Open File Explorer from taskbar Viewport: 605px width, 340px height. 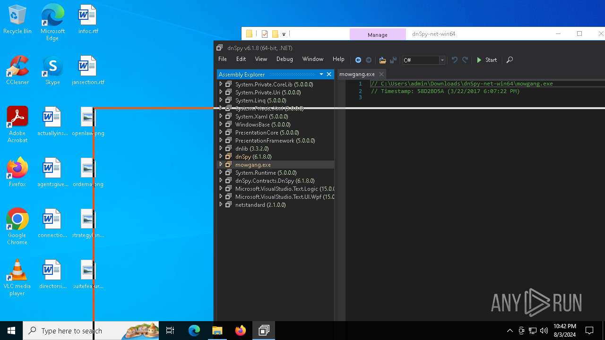pos(217,331)
